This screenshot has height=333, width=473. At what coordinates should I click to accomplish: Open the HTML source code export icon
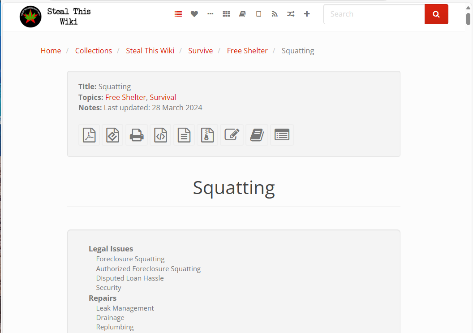coord(160,135)
